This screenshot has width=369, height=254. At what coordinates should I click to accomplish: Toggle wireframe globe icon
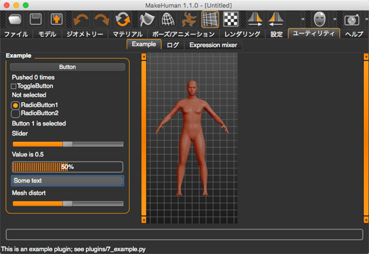[168, 20]
